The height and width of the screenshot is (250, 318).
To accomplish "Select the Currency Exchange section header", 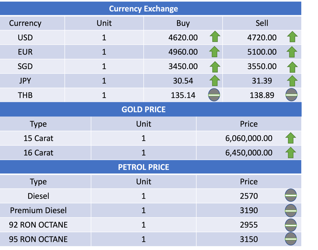I will (143, 9).
